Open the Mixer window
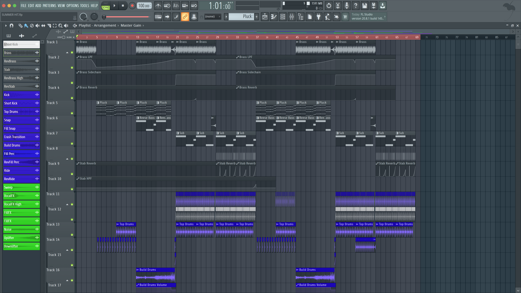The image size is (521, 293). pyautogui.click(x=292, y=17)
